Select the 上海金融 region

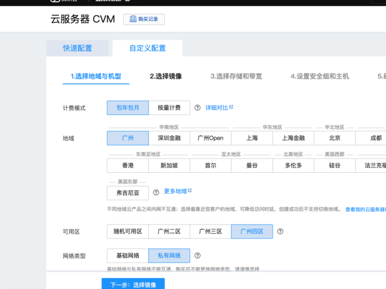[x=293, y=138]
